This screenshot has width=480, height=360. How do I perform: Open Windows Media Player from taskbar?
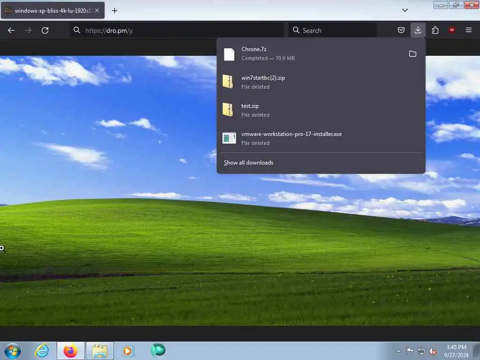[x=128, y=351]
